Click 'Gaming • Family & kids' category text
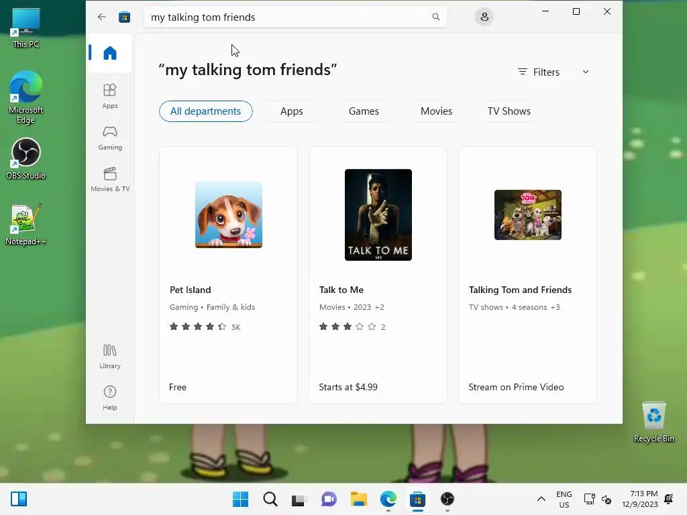The image size is (687, 515). coord(212,307)
